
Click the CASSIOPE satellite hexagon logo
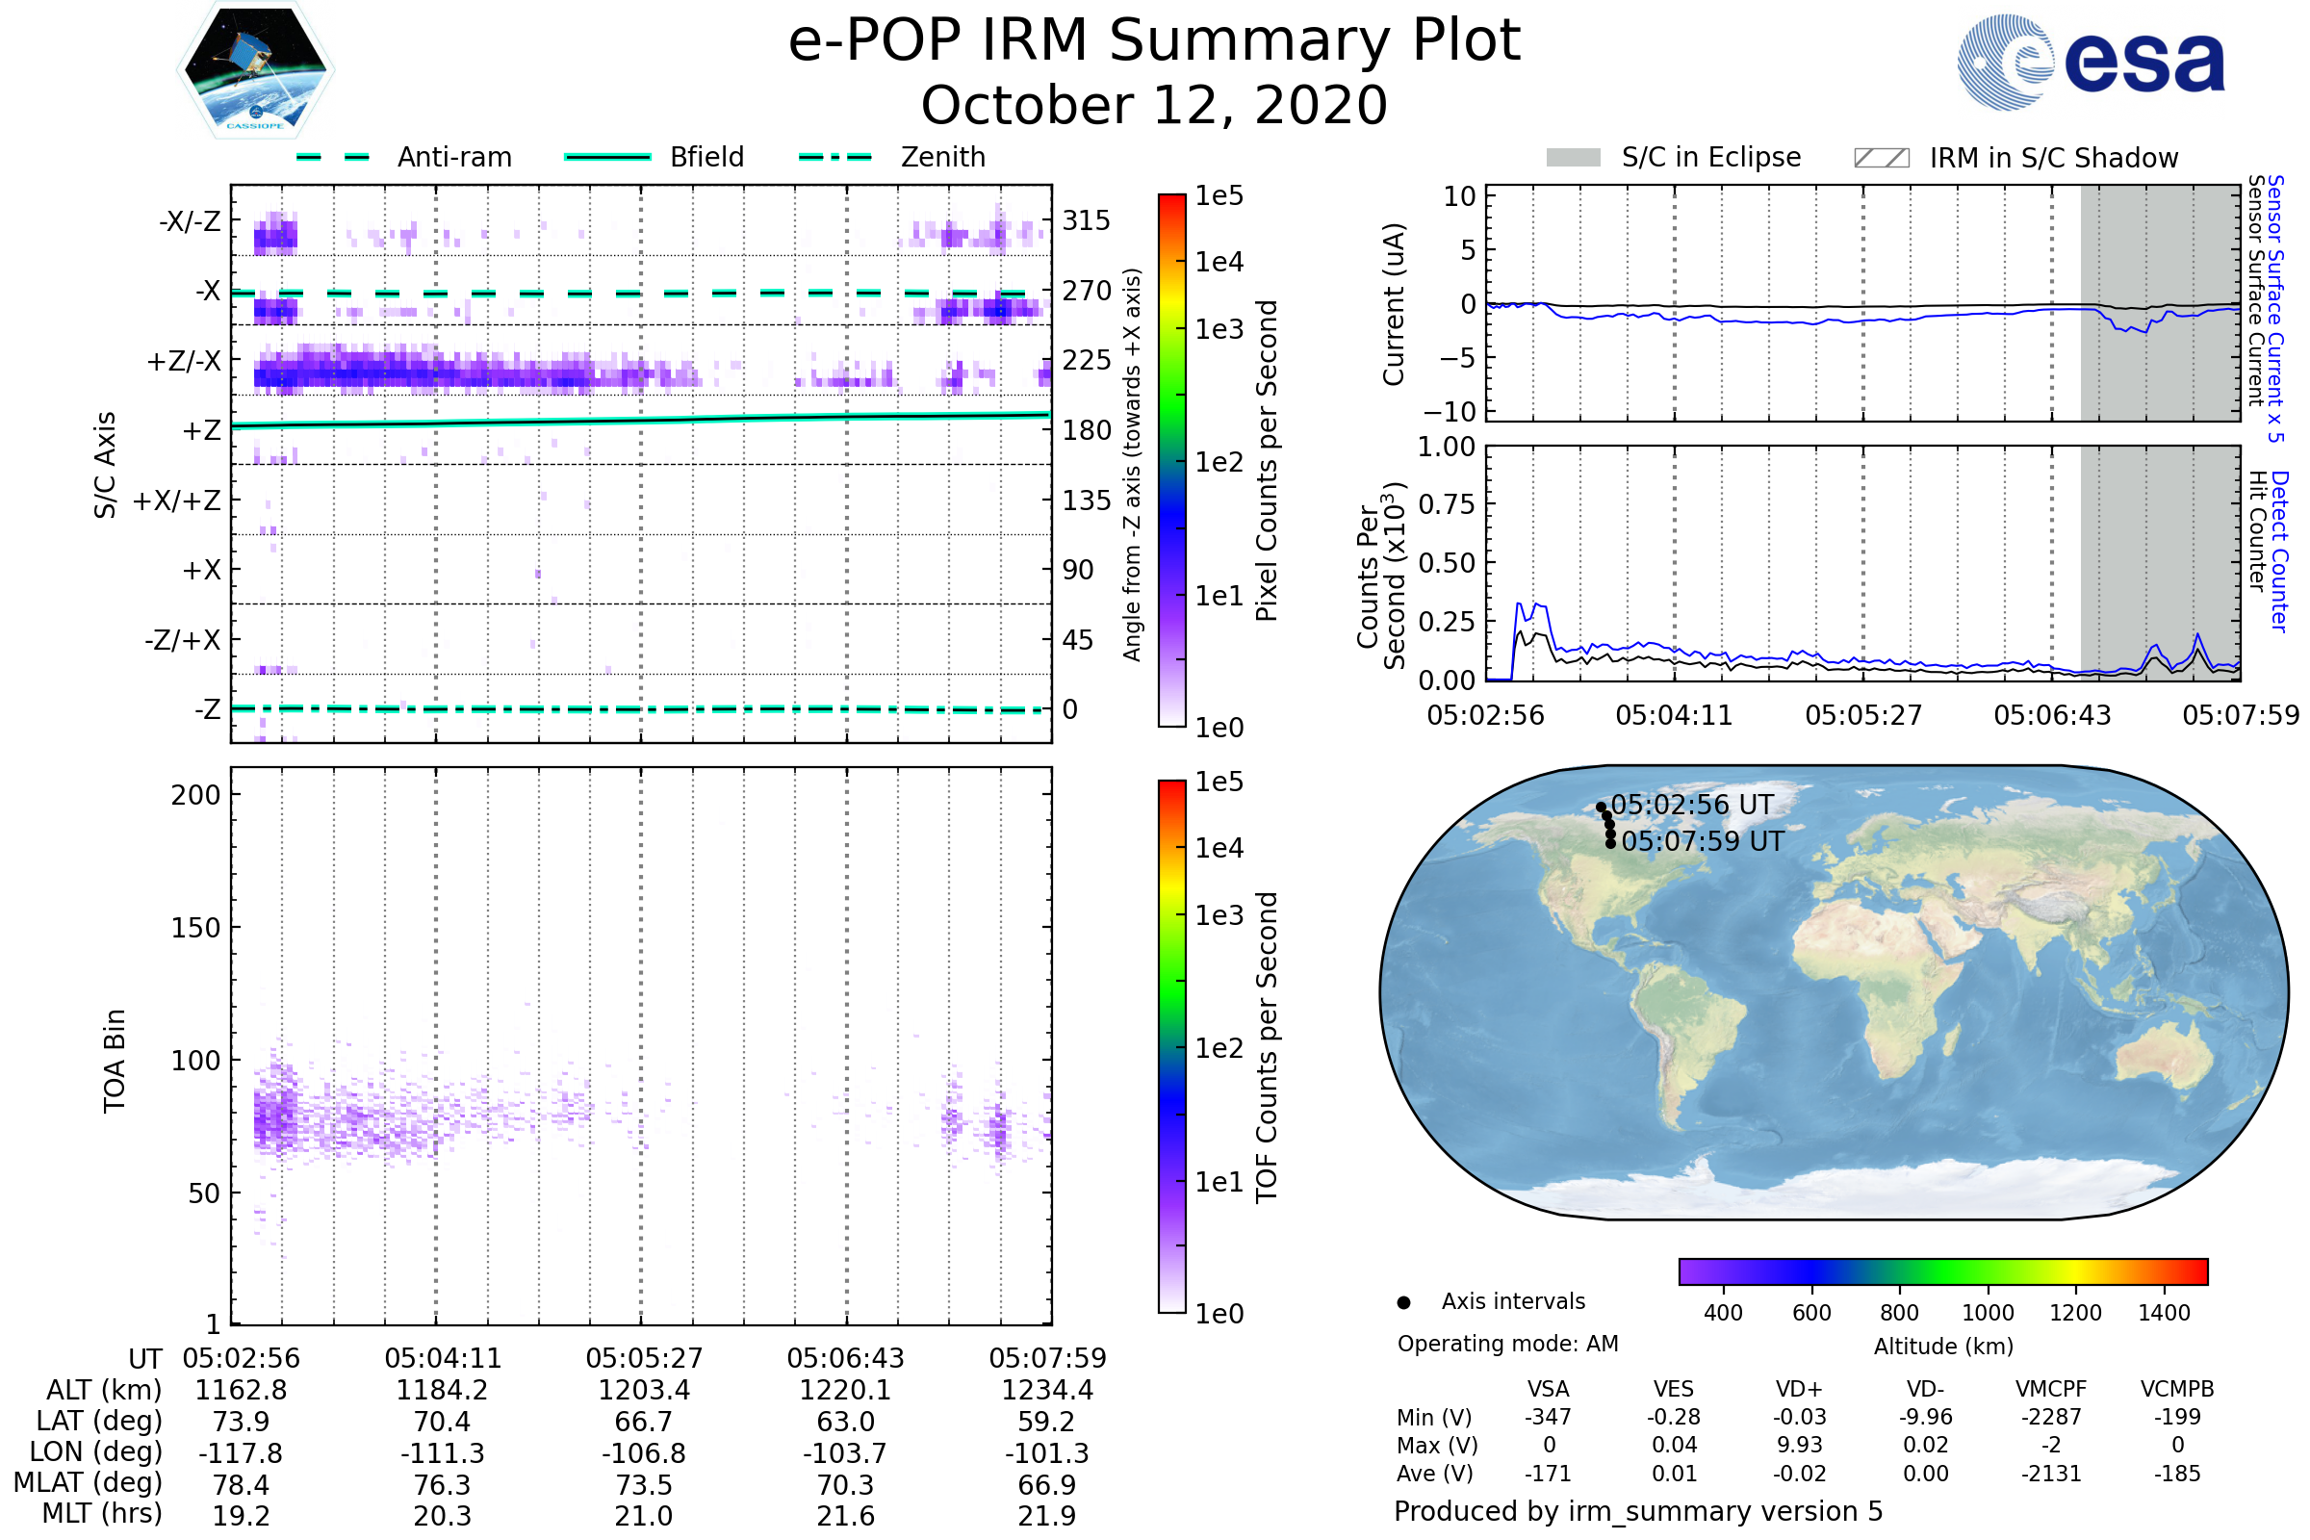pyautogui.click(x=255, y=68)
